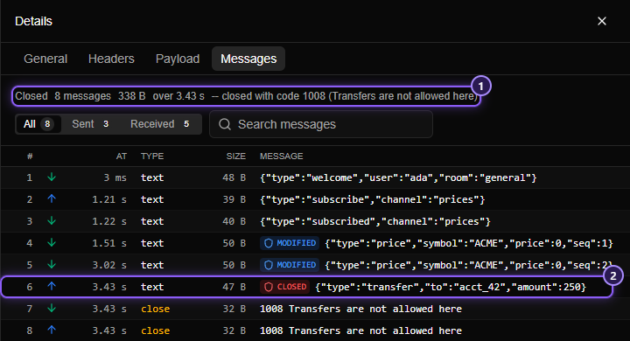
Task: Click the sent arrow icon on row 8
Action: tap(52, 331)
